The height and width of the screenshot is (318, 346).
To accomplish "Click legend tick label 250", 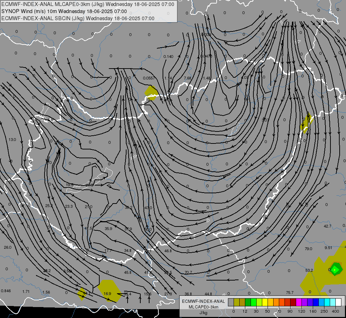I will [x=324, y=311].
